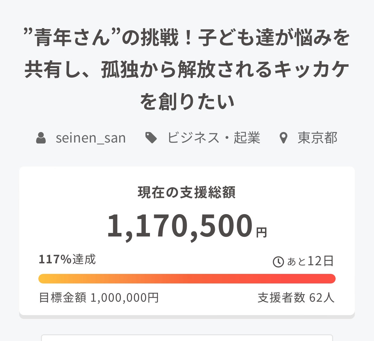Click the partially visible card at the bottom

[x=187, y=337]
